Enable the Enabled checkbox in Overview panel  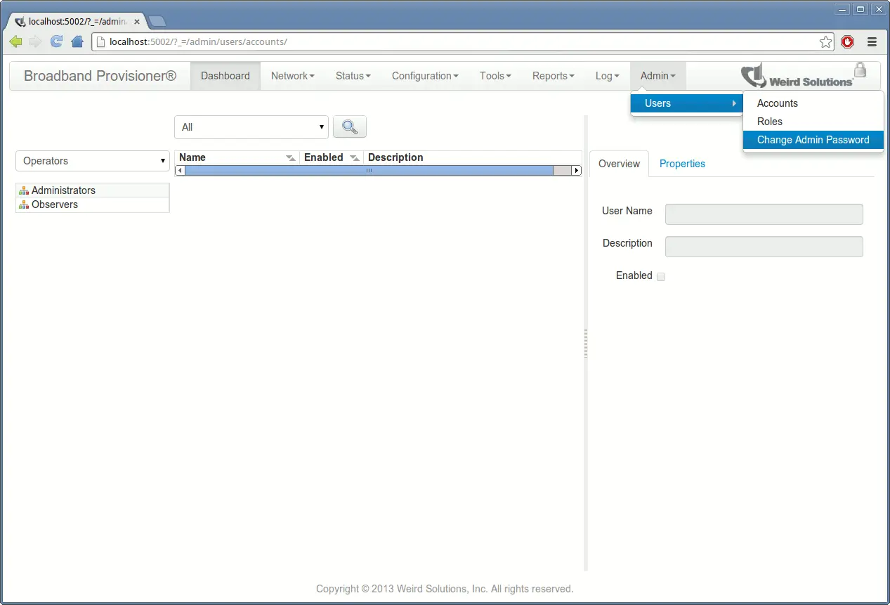660,277
